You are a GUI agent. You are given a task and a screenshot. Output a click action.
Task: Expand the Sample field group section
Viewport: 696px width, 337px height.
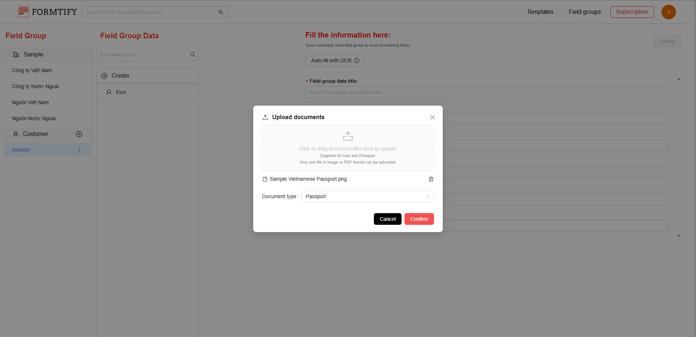click(34, 55)
